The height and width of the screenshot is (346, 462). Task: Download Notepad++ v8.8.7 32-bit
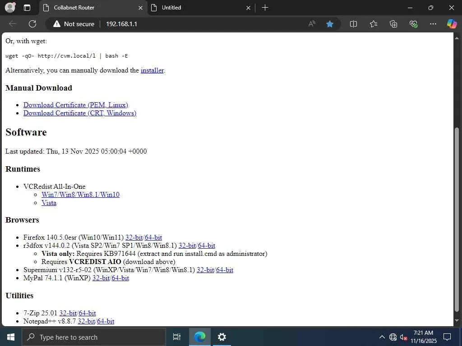(86, 321)
